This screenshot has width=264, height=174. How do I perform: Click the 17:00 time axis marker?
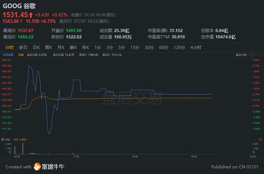click(x=76, y=157)
